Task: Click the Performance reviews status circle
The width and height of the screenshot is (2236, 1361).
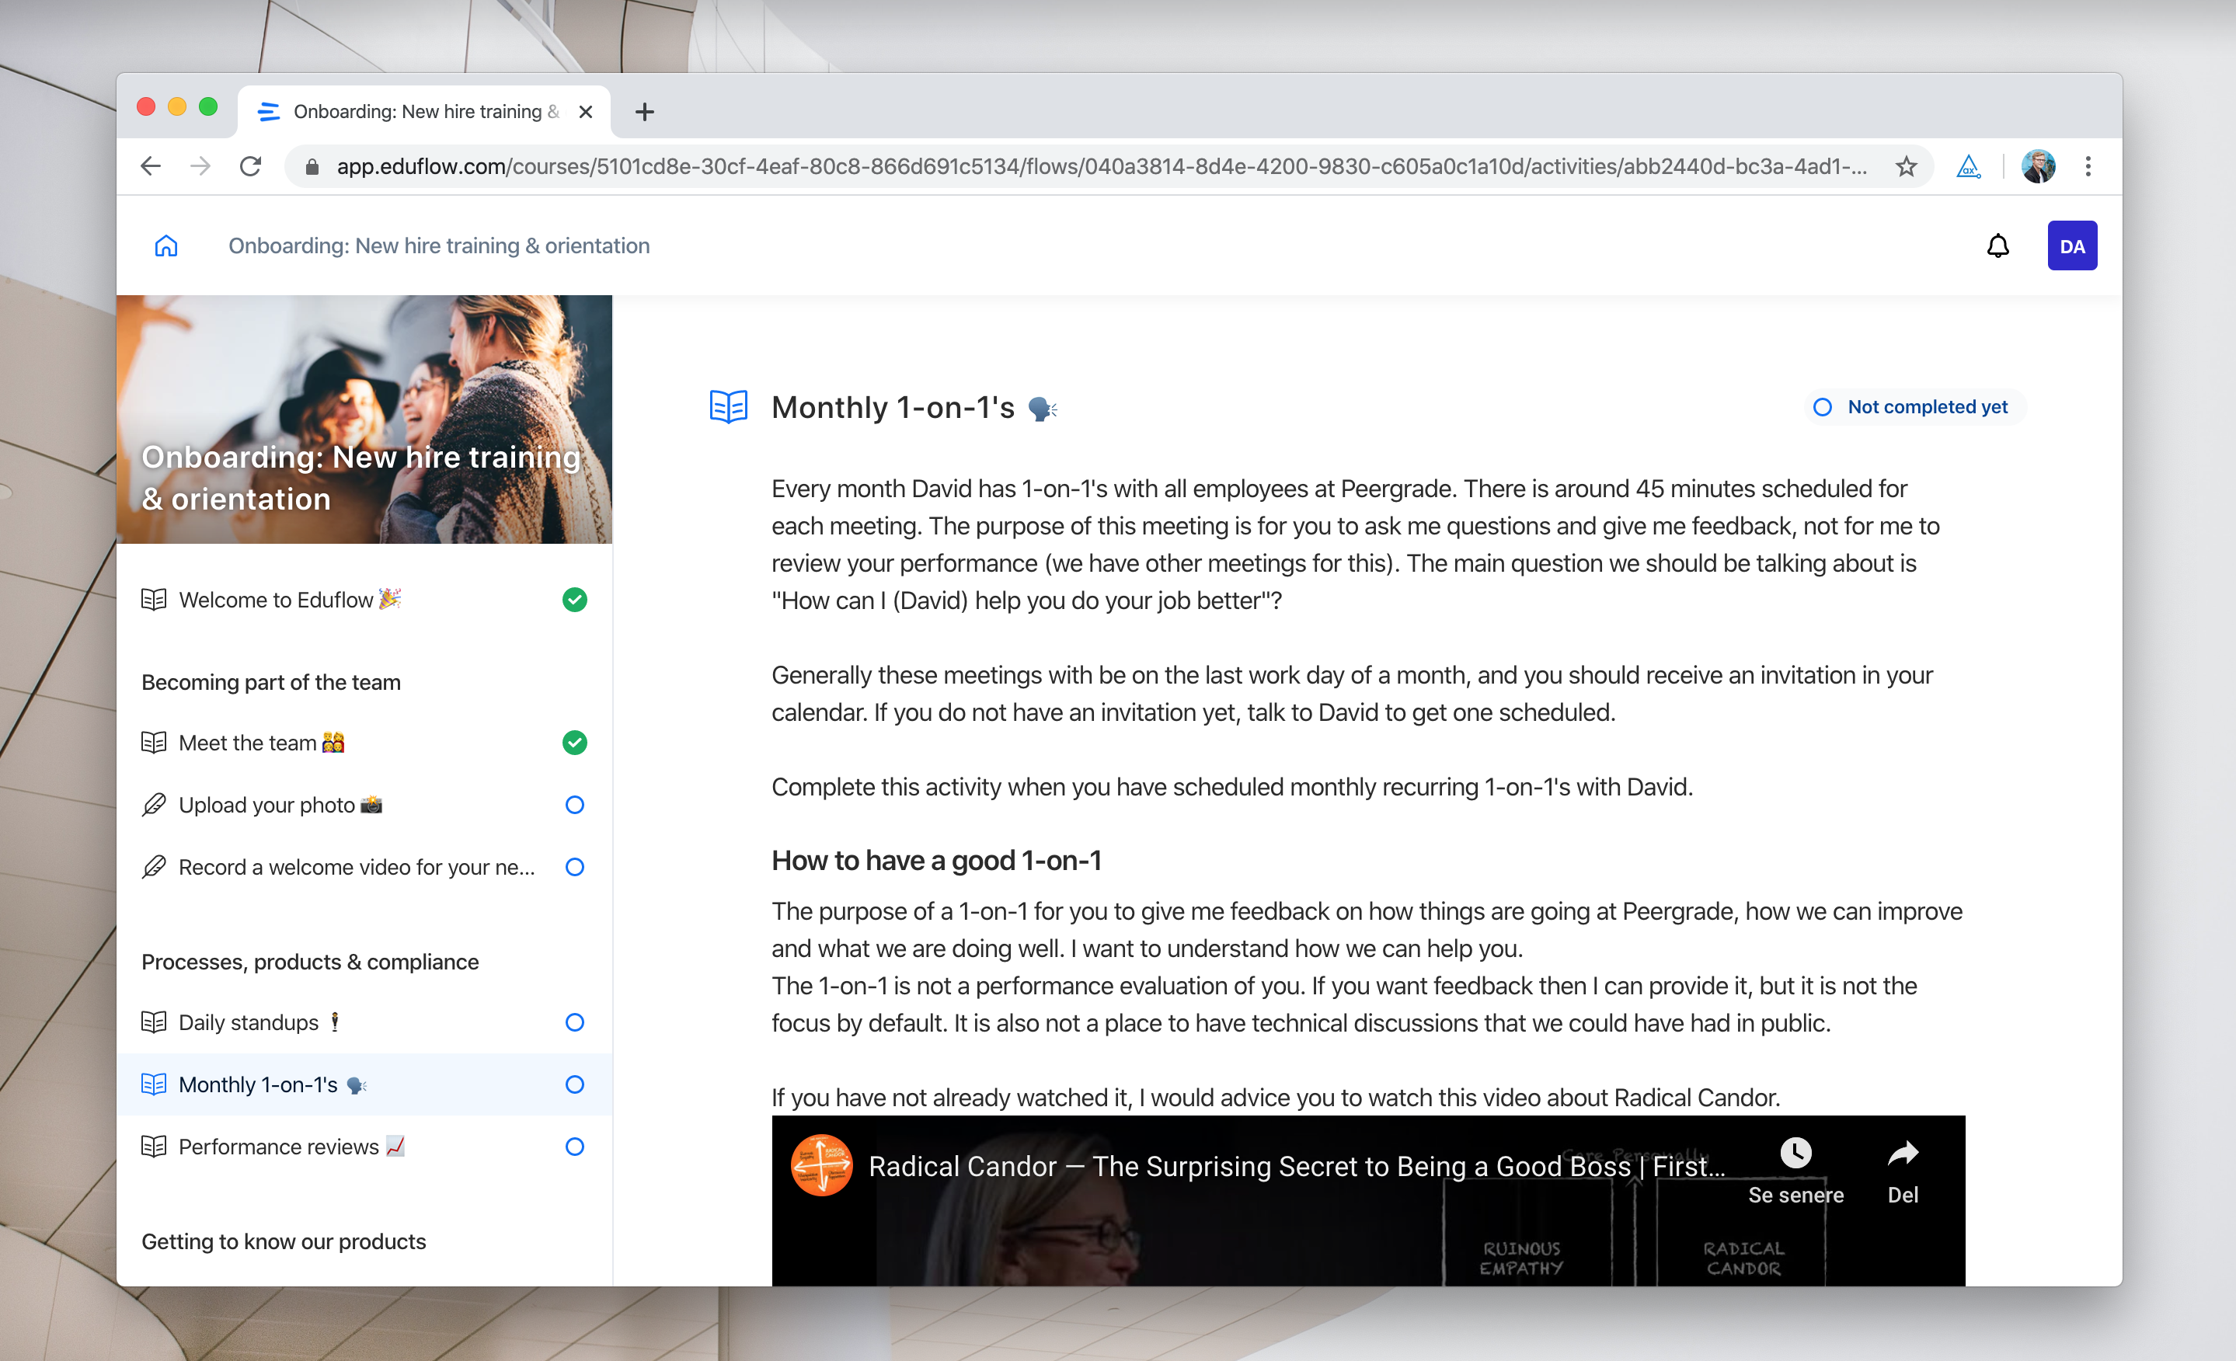Action: coord(574,1147)
